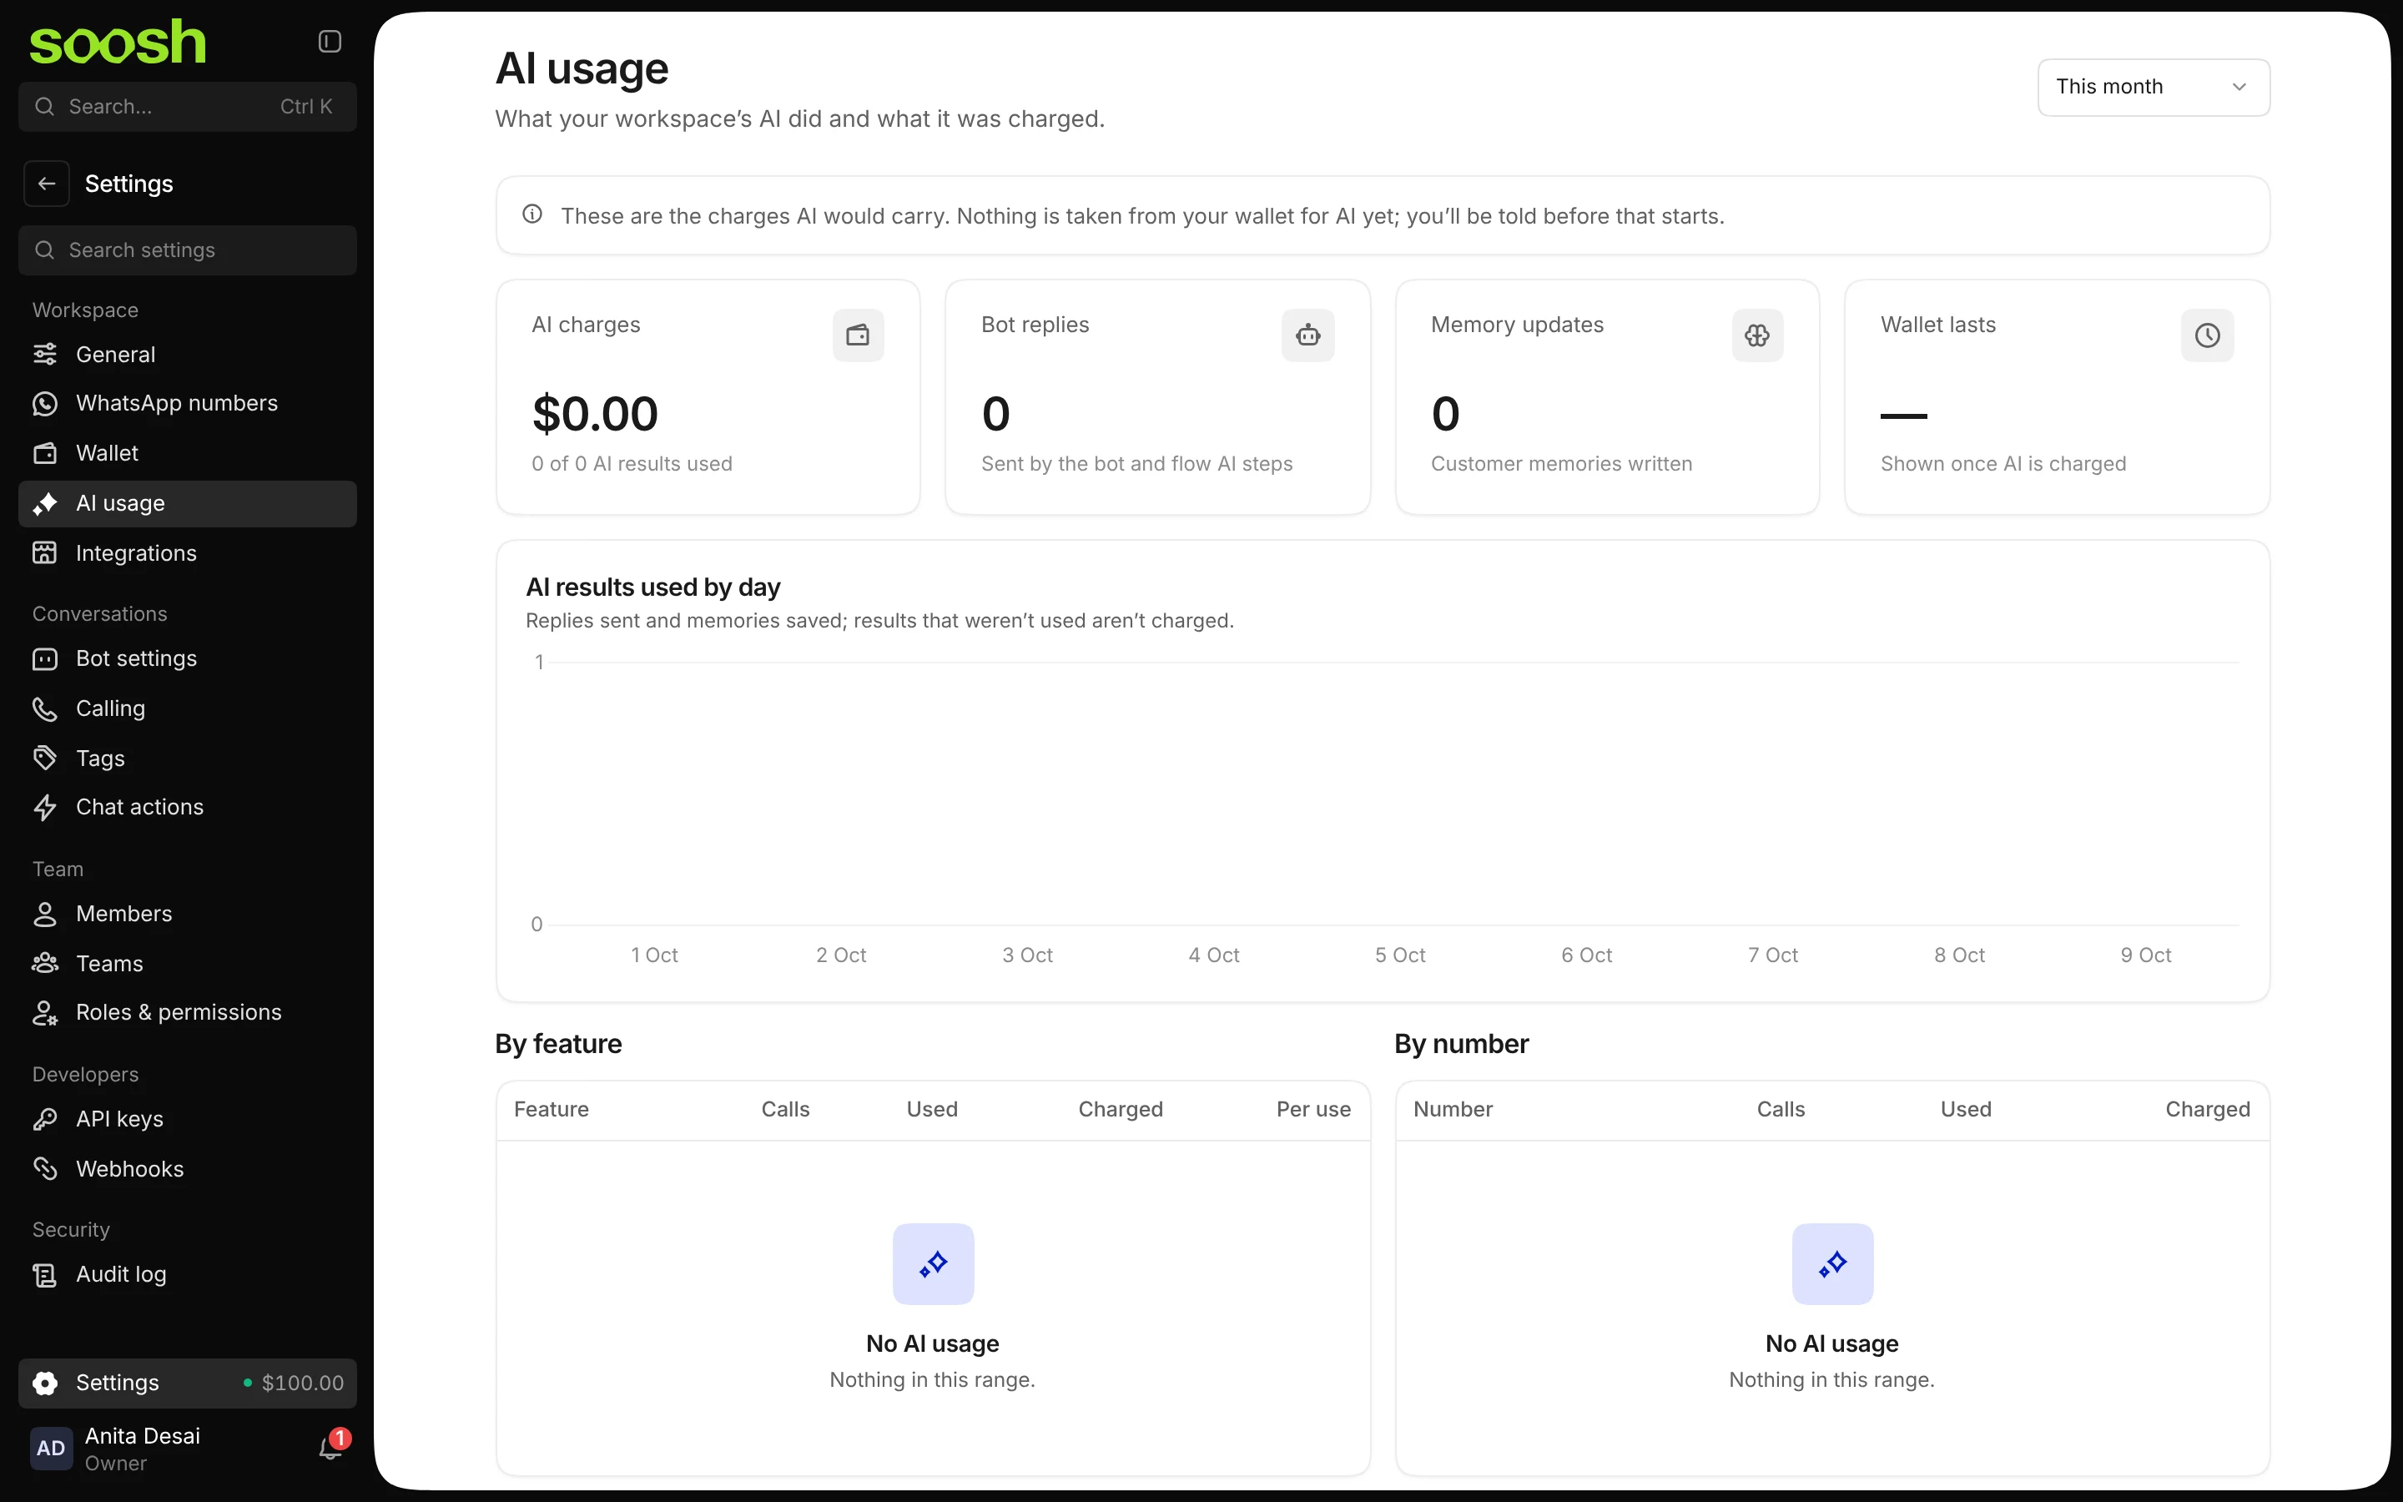
Task: Open WhatsApp numbers settings
Action: tap(188, 403)
